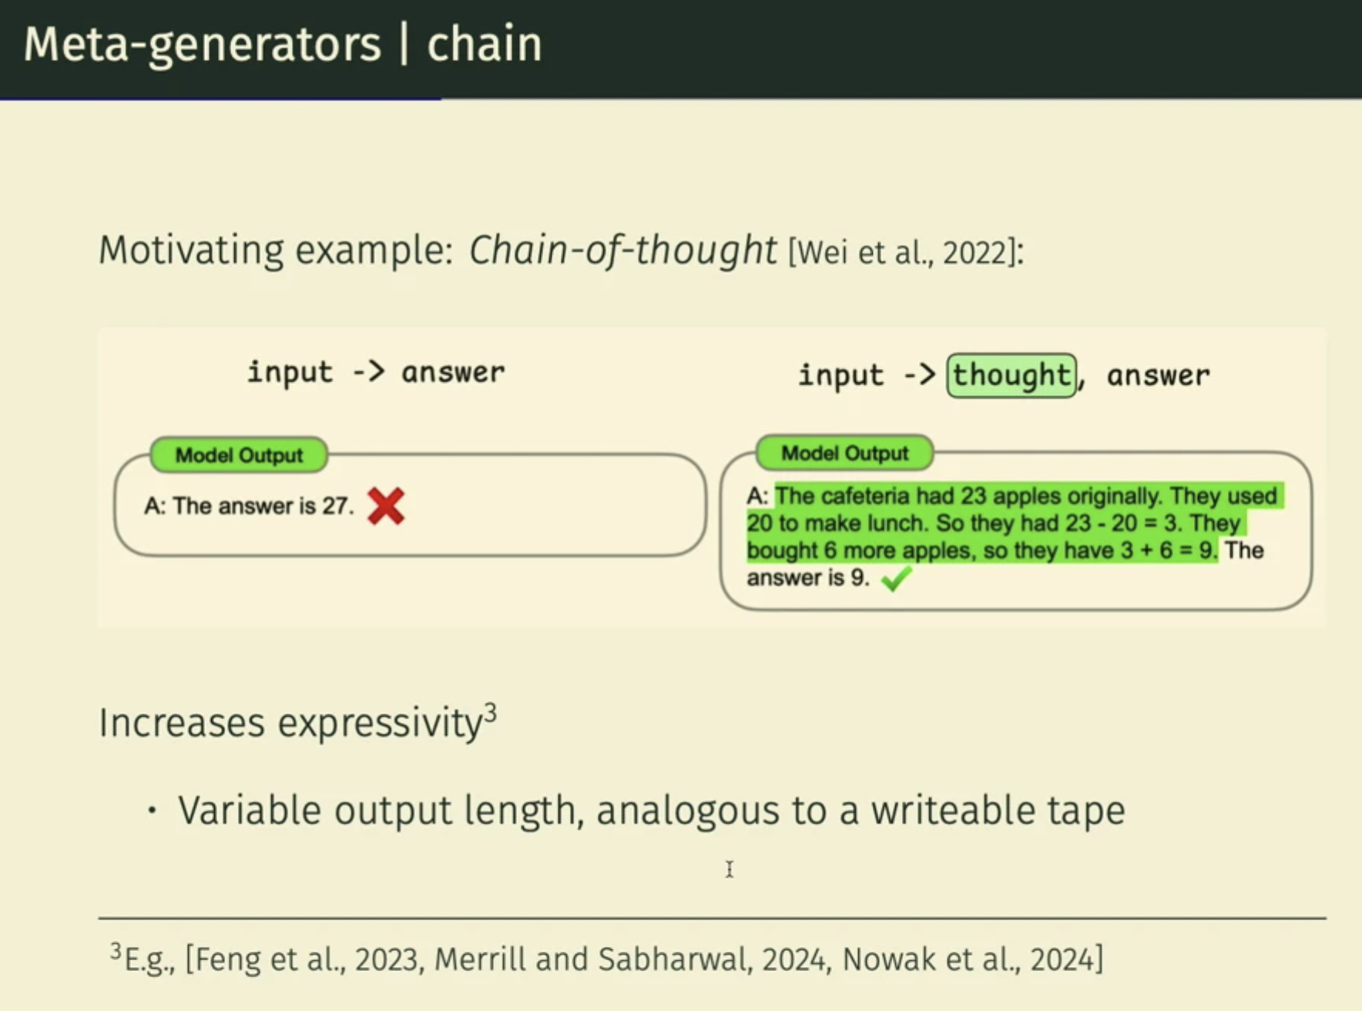The image size is (1362, 1011).
Task: Click the I-beam text cursor below the bullet
Action: tap(729, 869)
